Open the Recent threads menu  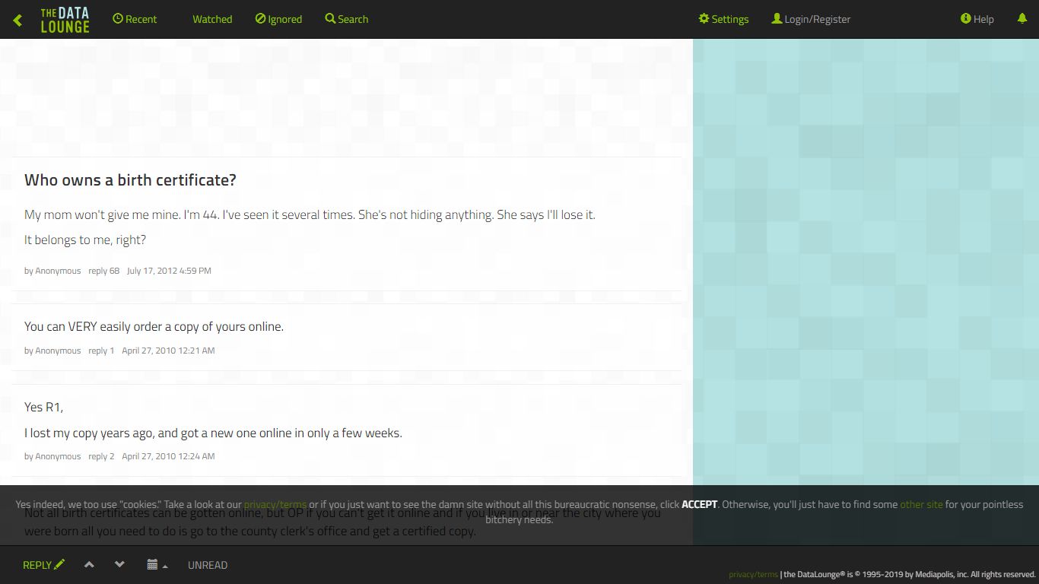135,19
